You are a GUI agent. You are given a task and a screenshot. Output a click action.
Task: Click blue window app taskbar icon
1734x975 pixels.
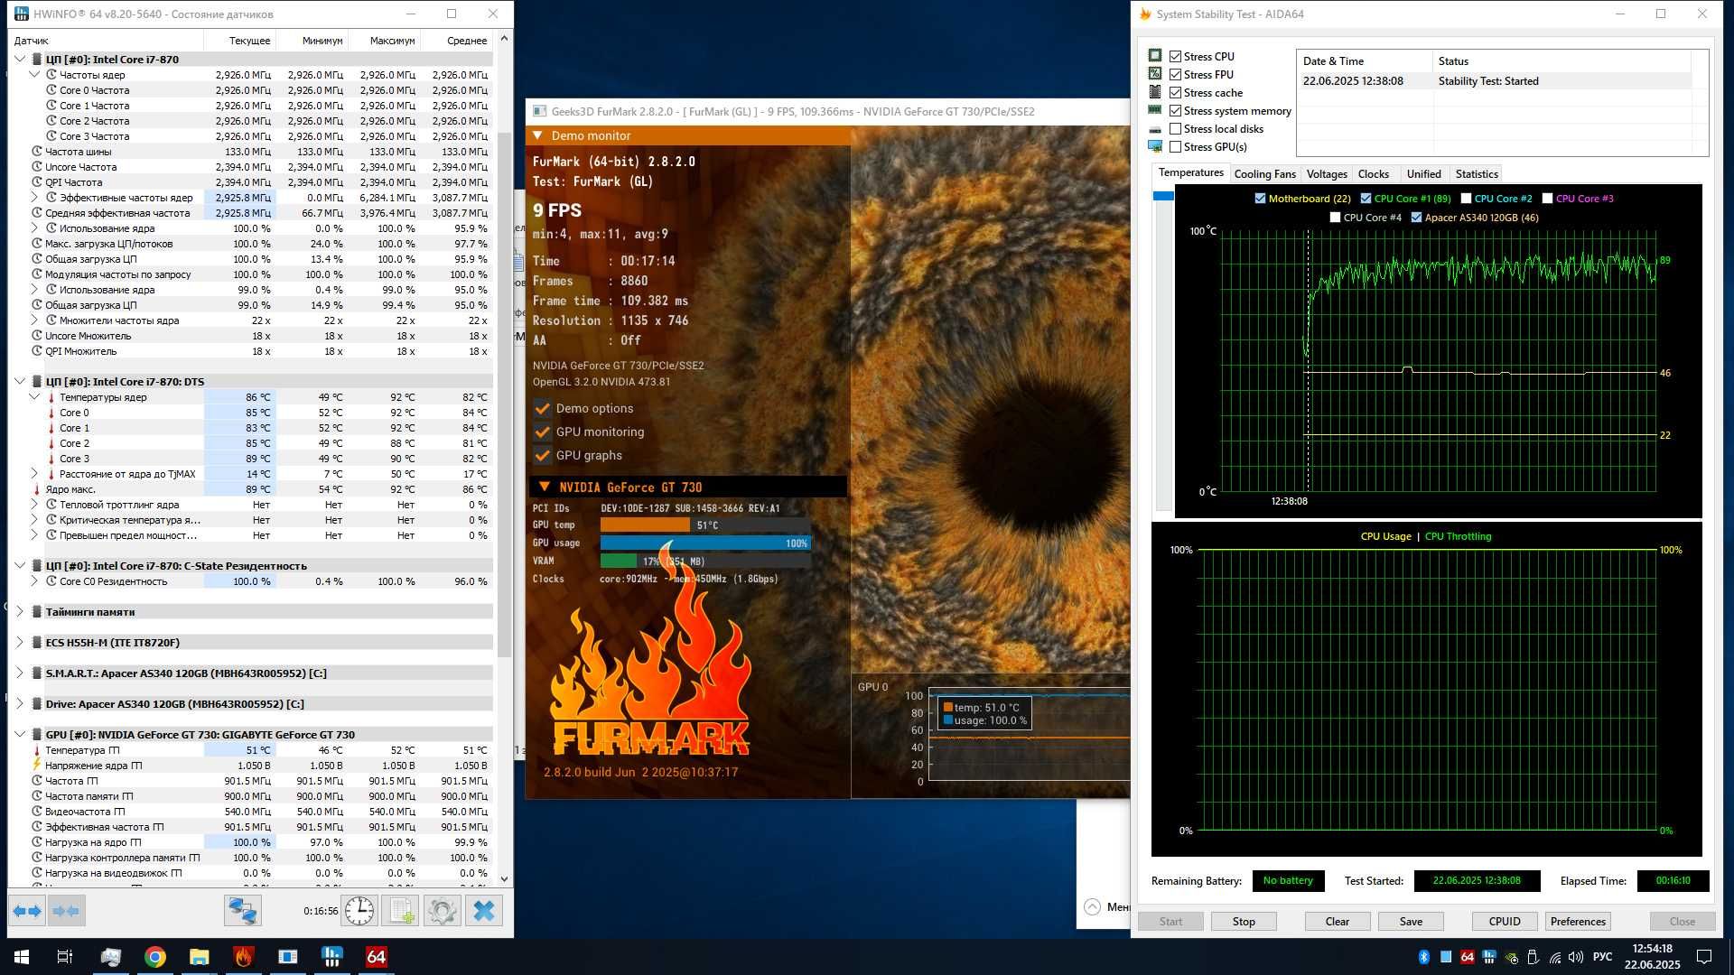click(x=288, y=957)
